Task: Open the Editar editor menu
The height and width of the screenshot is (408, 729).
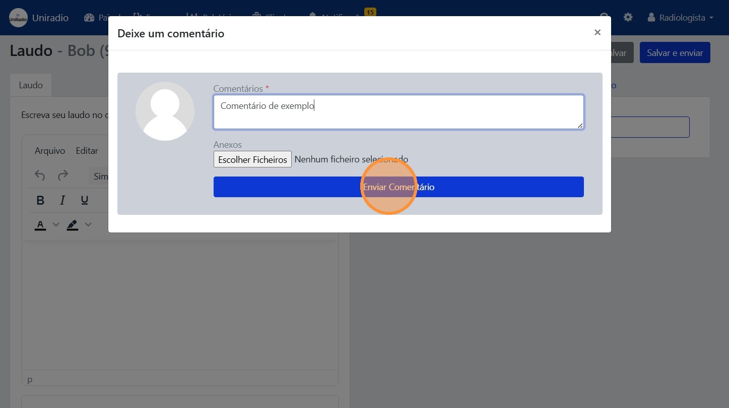Action: [87, 151]
